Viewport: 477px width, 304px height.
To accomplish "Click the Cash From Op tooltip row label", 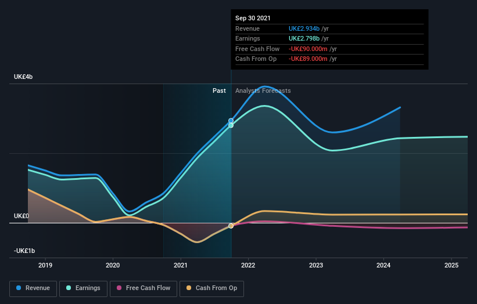I will point(256,59).
